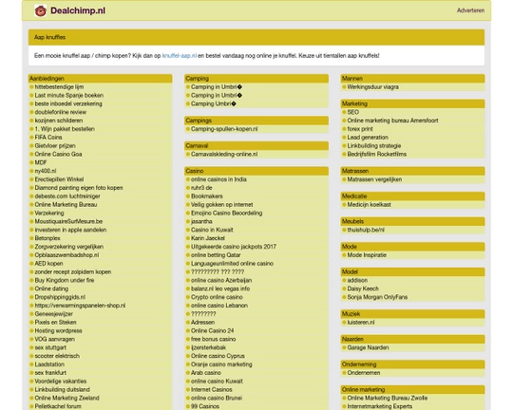The width and height of the screenshot is (513, 410).
Task: Open the Geneesjewijzer link
Action: coord(53,314)
